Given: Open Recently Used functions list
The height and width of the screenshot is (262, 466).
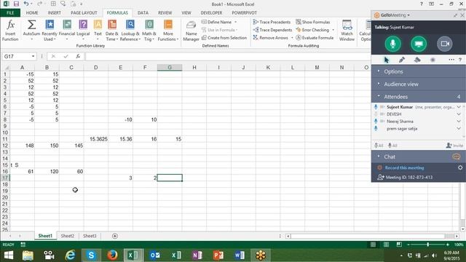Looking at the screenshot, I should (50, 31).
